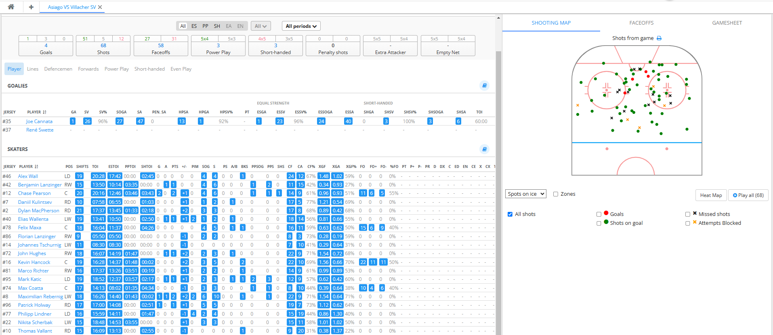
Task: Click Kevin Hancock's FO value 22
Action: tap(363, 262)
